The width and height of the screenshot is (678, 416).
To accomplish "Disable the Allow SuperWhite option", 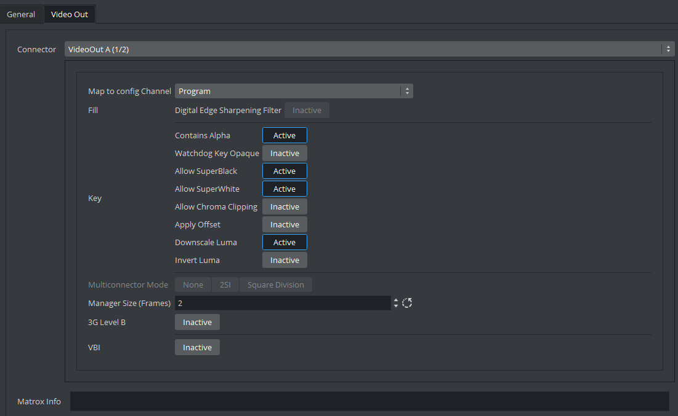I will (285, 189).
